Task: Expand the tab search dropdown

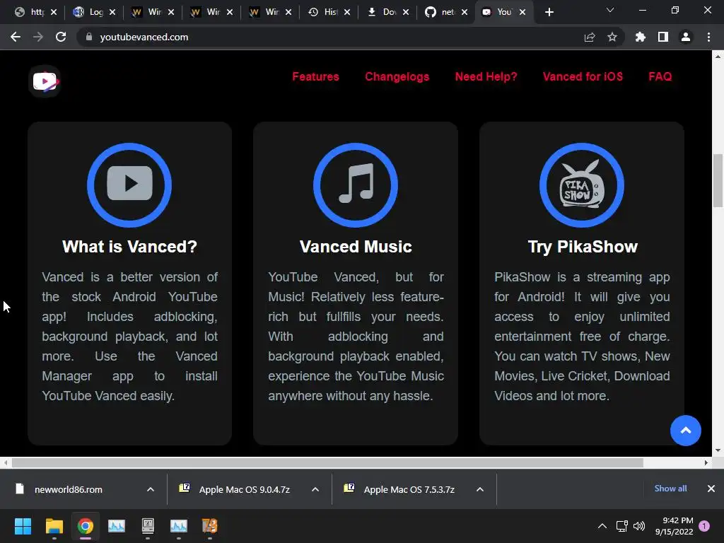Action: tap(610, 10)
